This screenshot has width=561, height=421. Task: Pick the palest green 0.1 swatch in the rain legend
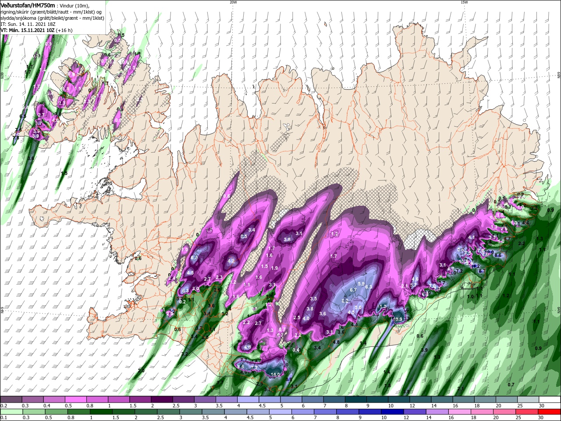[12, 412]
